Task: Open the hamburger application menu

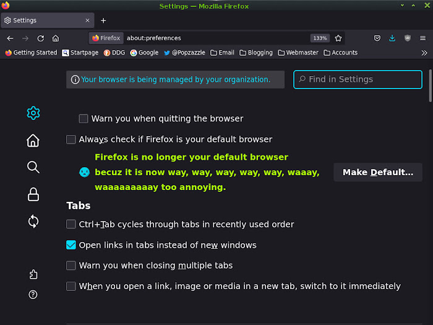Action: (422, 38)
